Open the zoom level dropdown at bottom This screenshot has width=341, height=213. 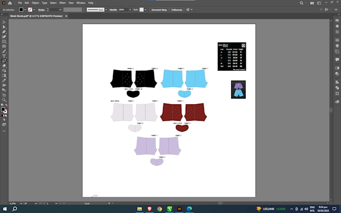click(21, 203)
